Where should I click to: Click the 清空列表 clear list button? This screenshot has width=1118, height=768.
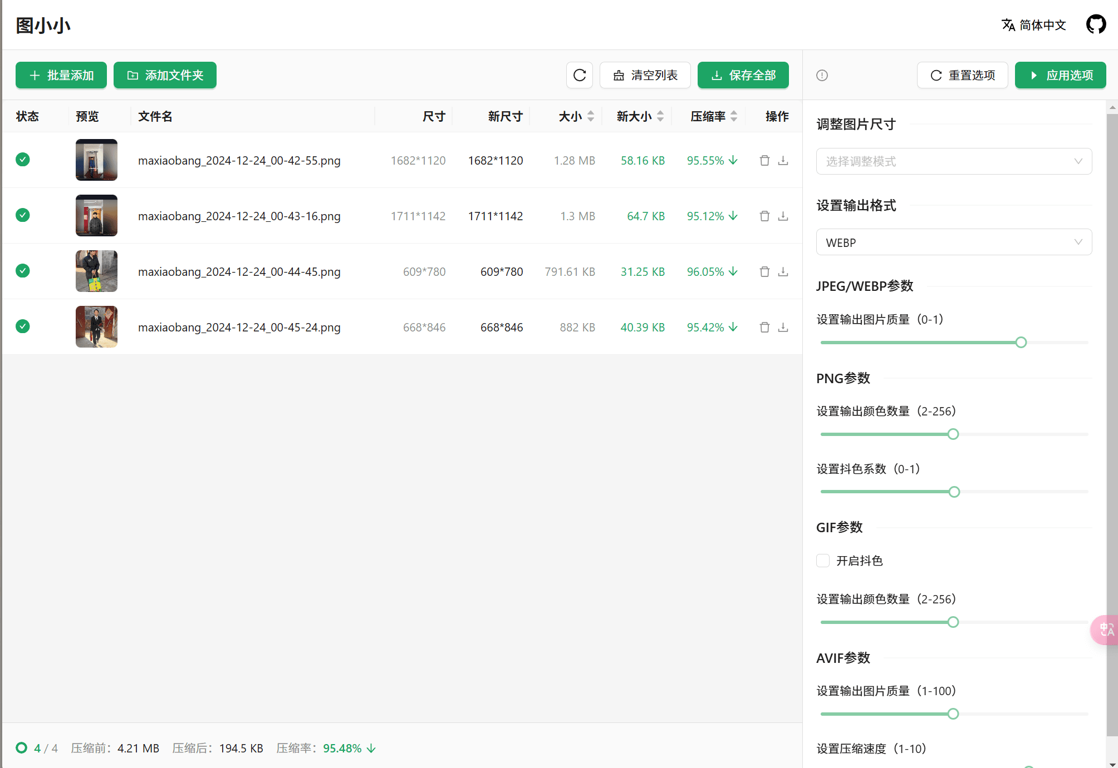pyautogui.click(x=645, y=75)
